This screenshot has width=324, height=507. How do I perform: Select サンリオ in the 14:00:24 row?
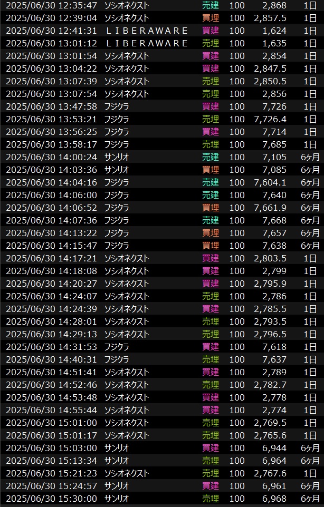117,157
